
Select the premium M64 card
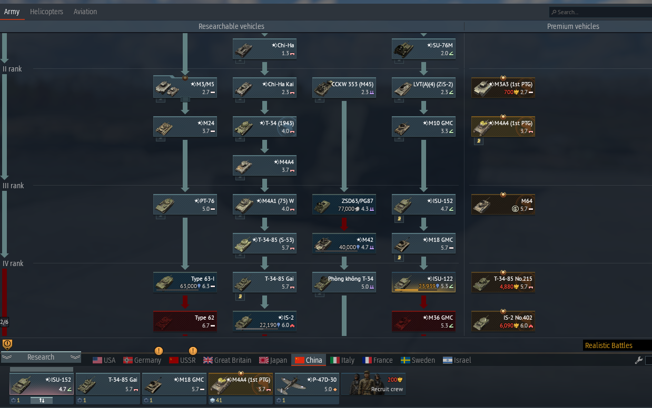pos(503,205)
